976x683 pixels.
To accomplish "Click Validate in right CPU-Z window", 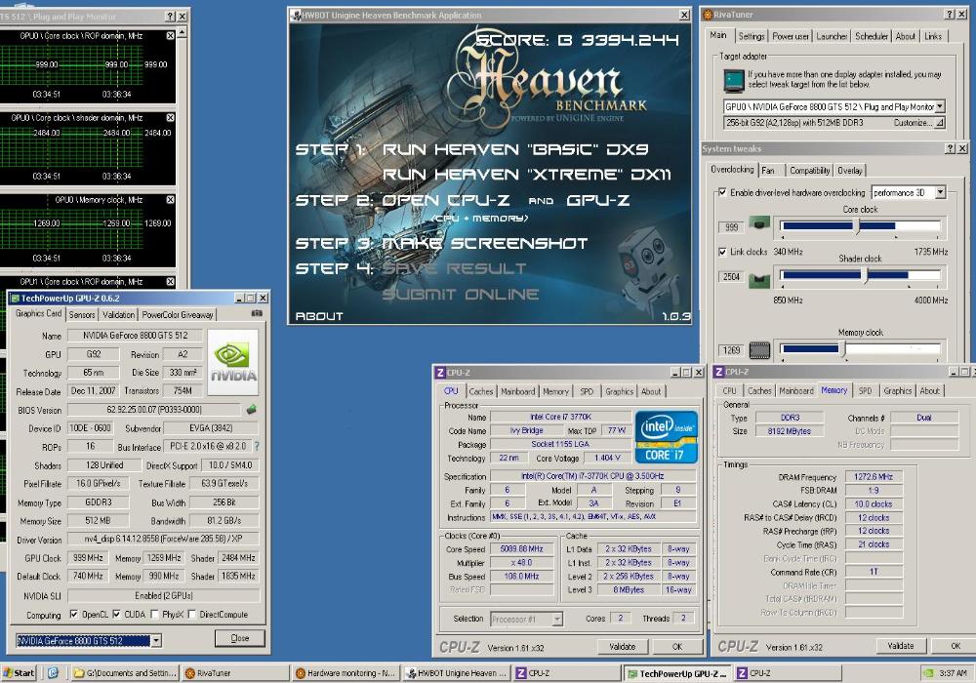I will pyautogui.click(x=900, y=646).
